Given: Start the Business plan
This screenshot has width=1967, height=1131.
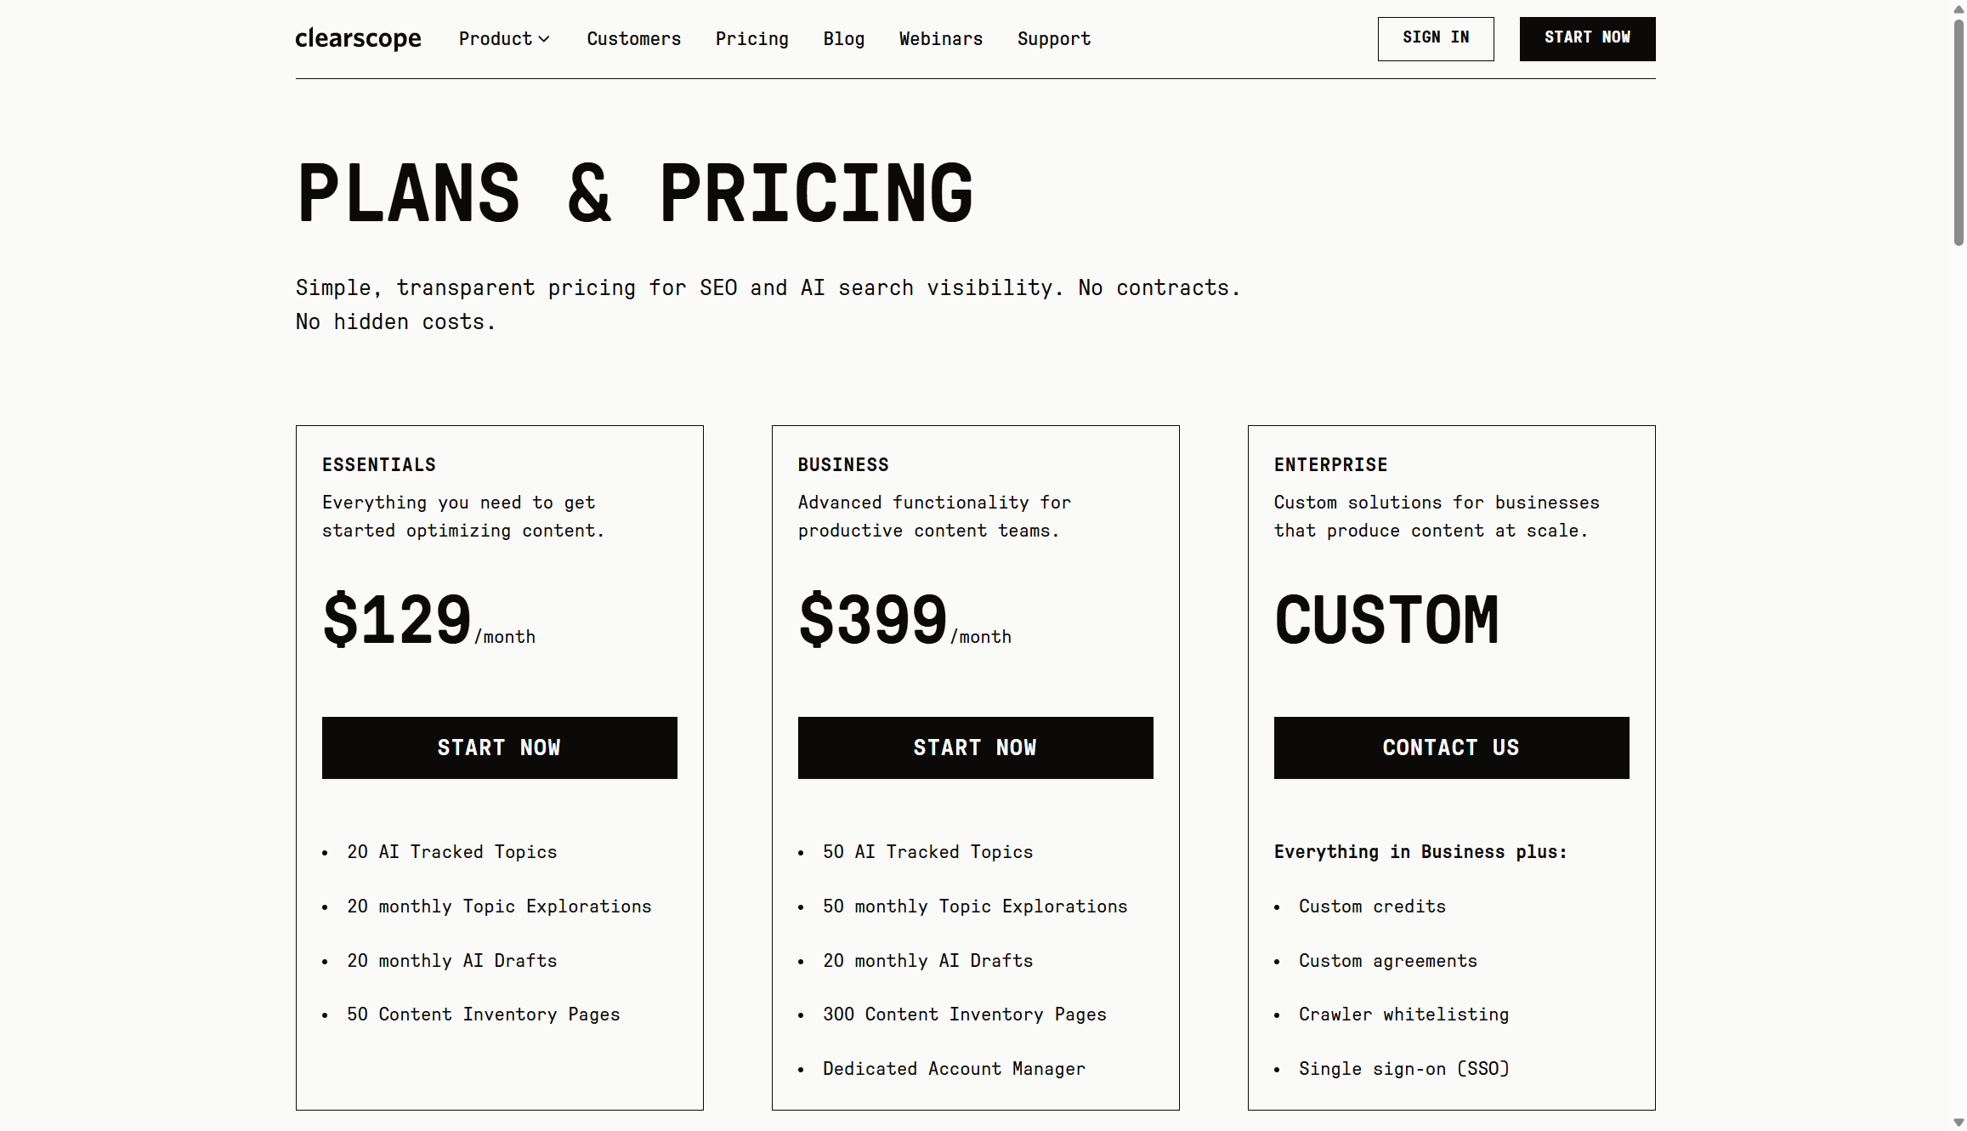Looking at the screenshot, I should (x=975, y=747).
